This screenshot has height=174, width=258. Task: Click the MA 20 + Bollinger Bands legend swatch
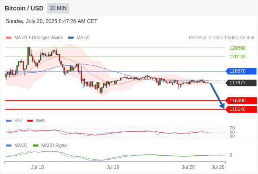pyautogui.click(x=9, y=38)
